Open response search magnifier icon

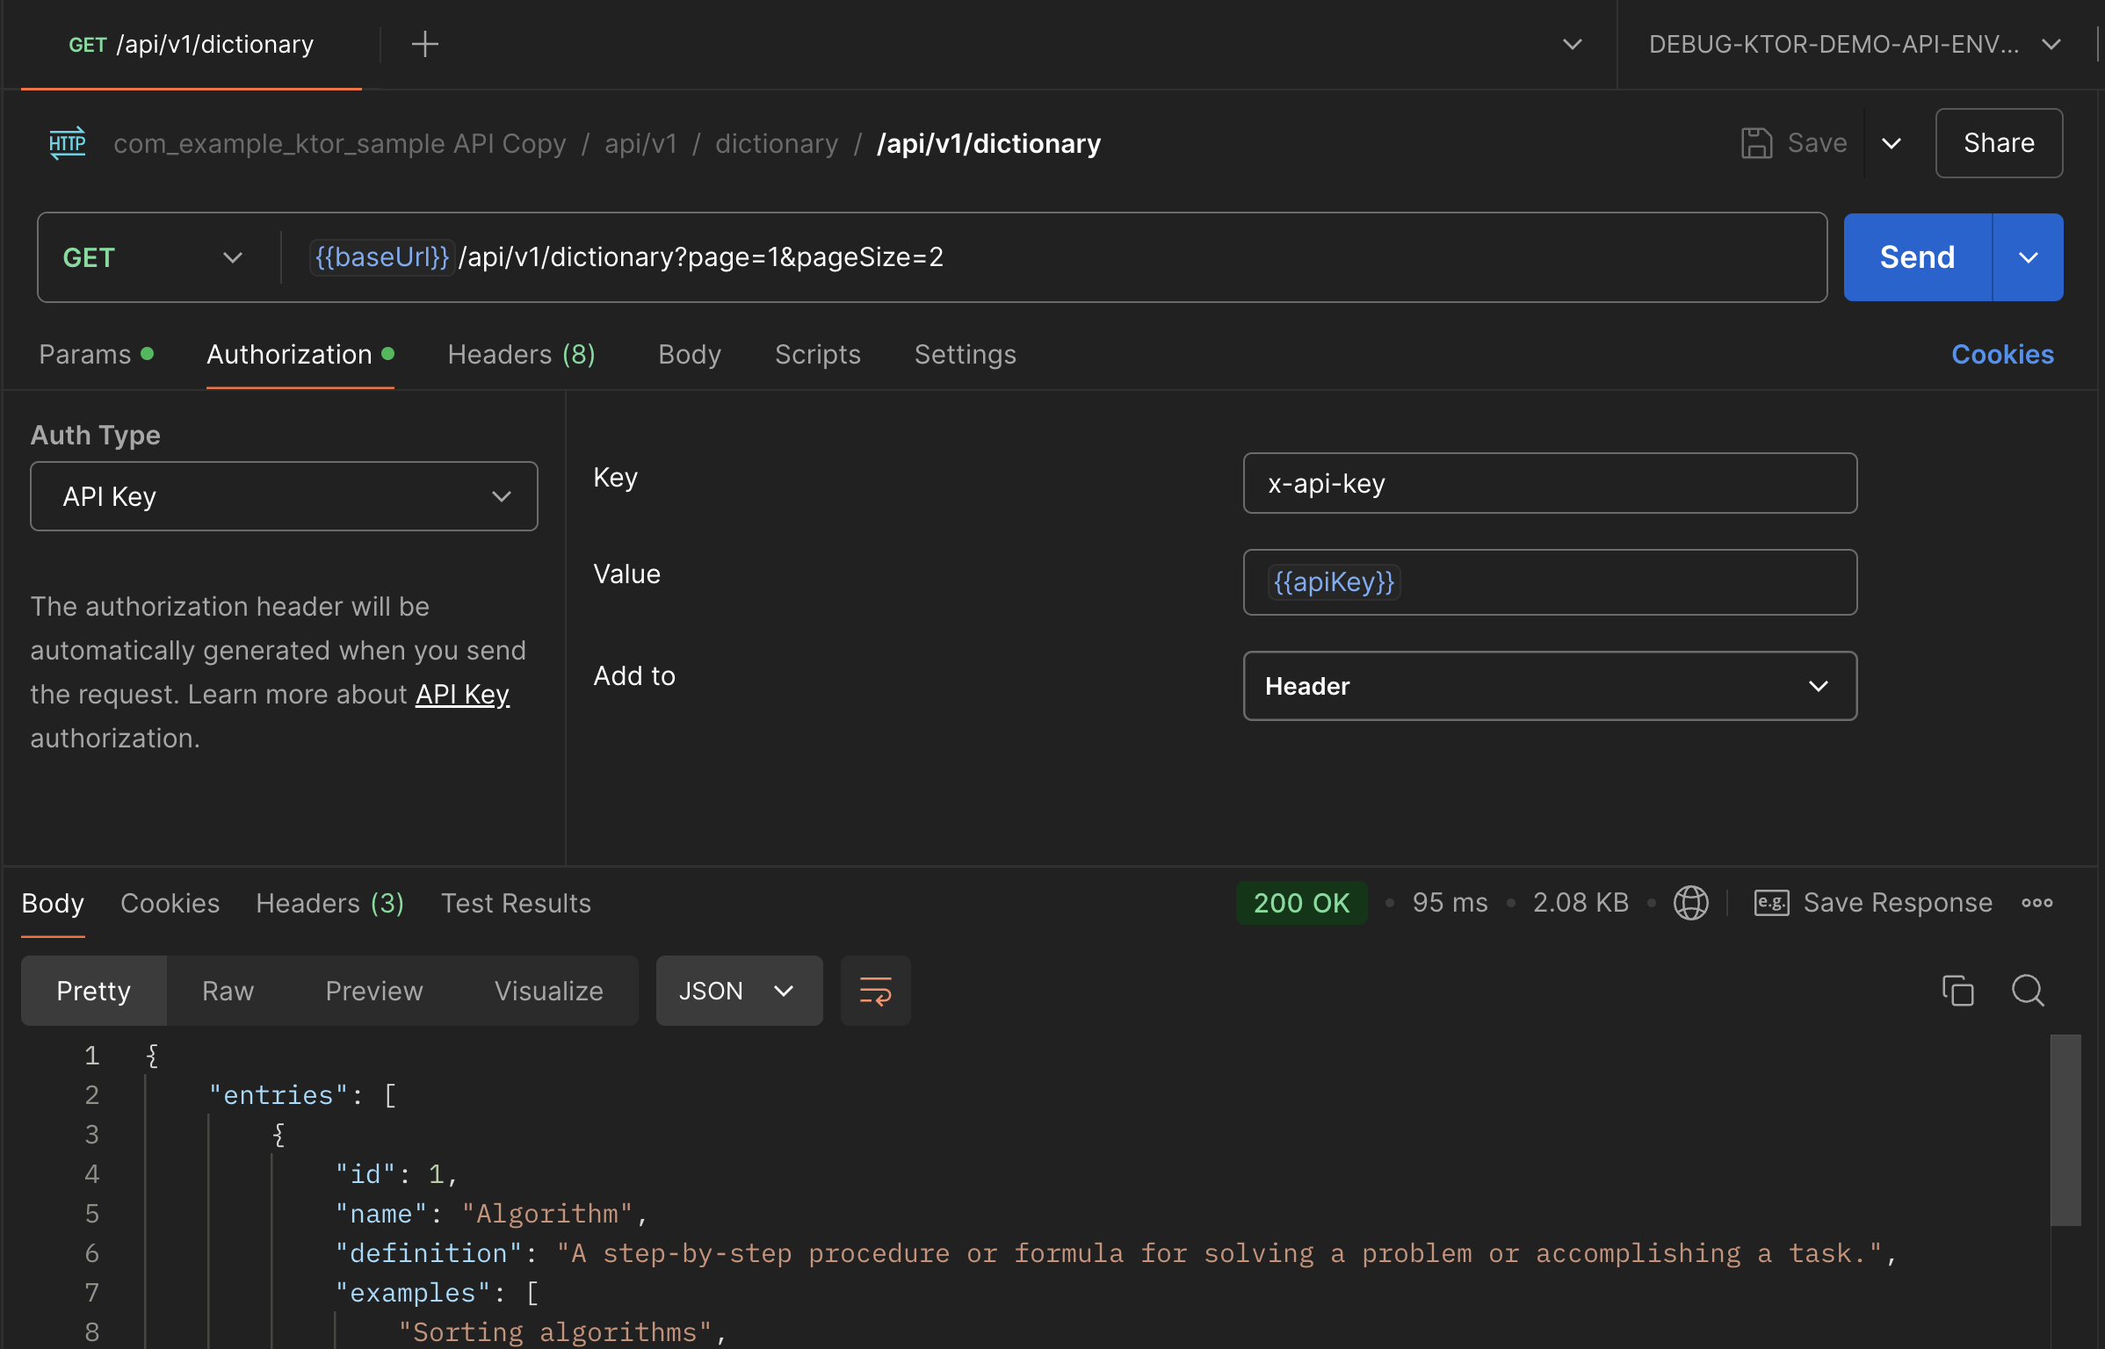[x=2028, y=991]
